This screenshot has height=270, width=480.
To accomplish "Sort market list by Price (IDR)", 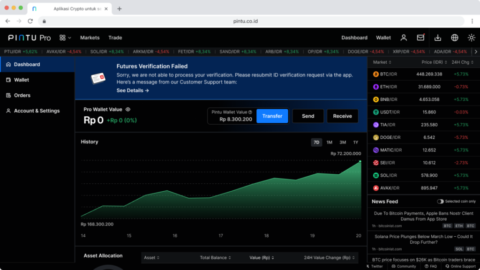I will (434, 62).
